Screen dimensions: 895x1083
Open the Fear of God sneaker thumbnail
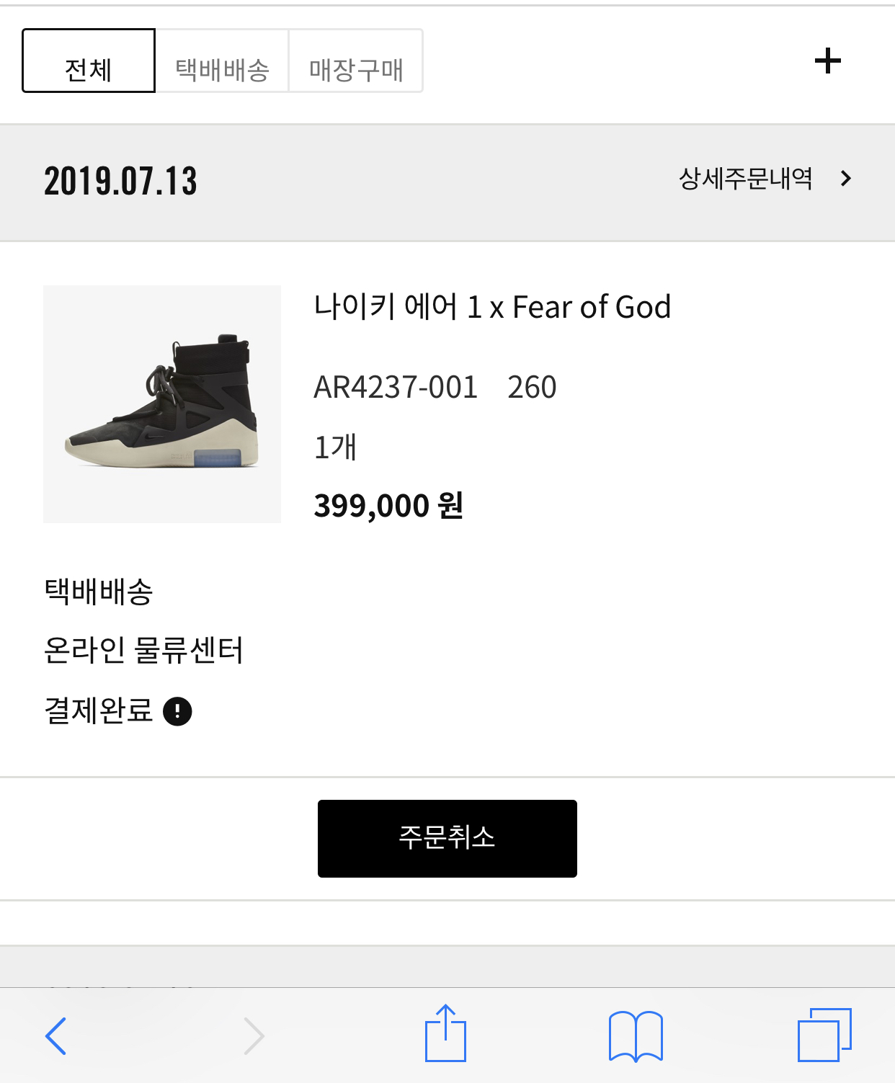click(x=162, y=404)
